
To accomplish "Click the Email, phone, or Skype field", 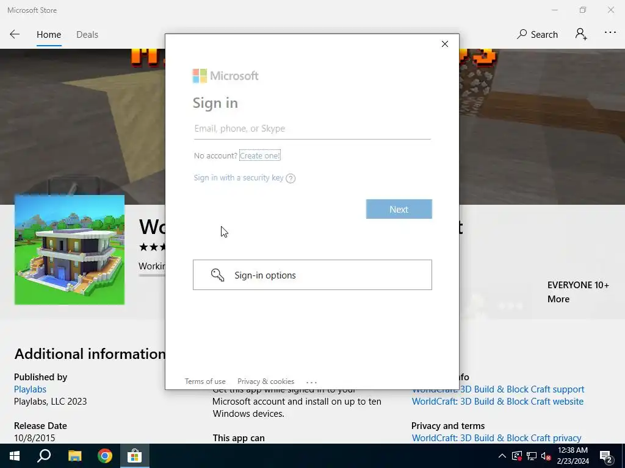I will point(312,129).
